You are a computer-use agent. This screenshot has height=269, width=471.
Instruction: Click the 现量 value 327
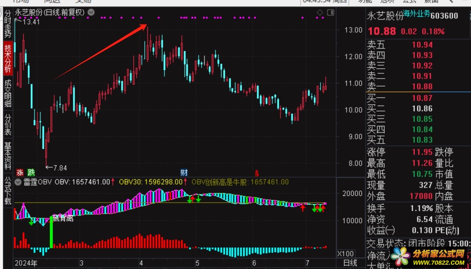425,186
